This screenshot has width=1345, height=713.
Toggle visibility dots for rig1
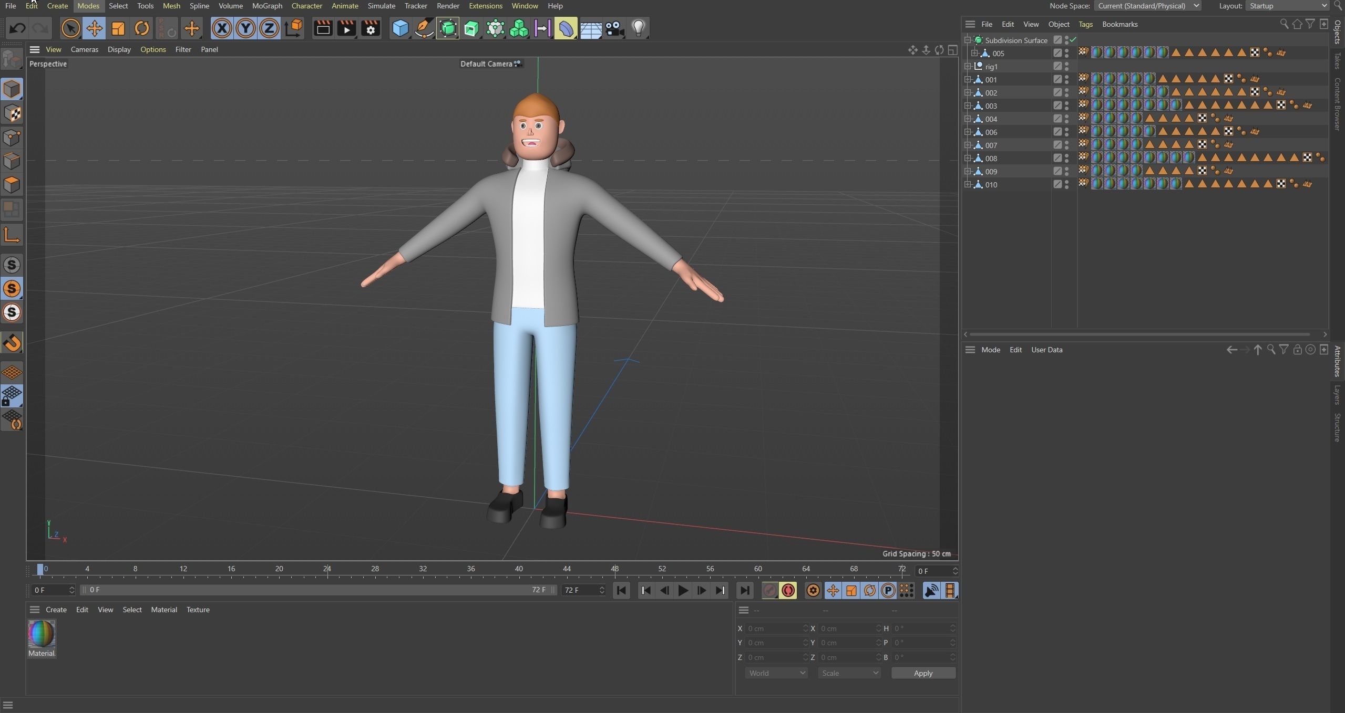pos(1066,66)
